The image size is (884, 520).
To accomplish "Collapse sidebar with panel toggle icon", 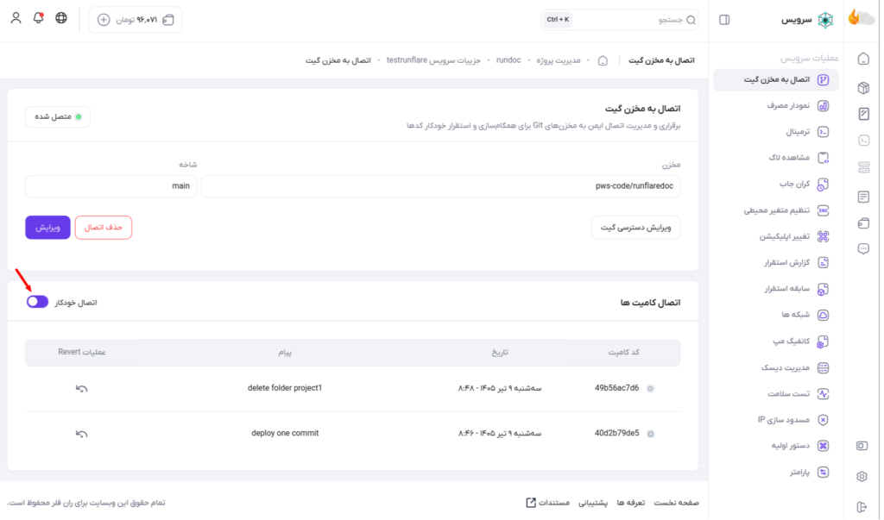I will coord(724,20).
